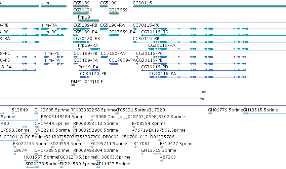The image size is (286, 169).
Task: Open protein CG30116-PD
Action: pyautogui.click(x=155, y=67)
